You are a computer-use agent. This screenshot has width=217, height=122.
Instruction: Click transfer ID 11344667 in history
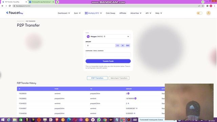coord(23,108)
